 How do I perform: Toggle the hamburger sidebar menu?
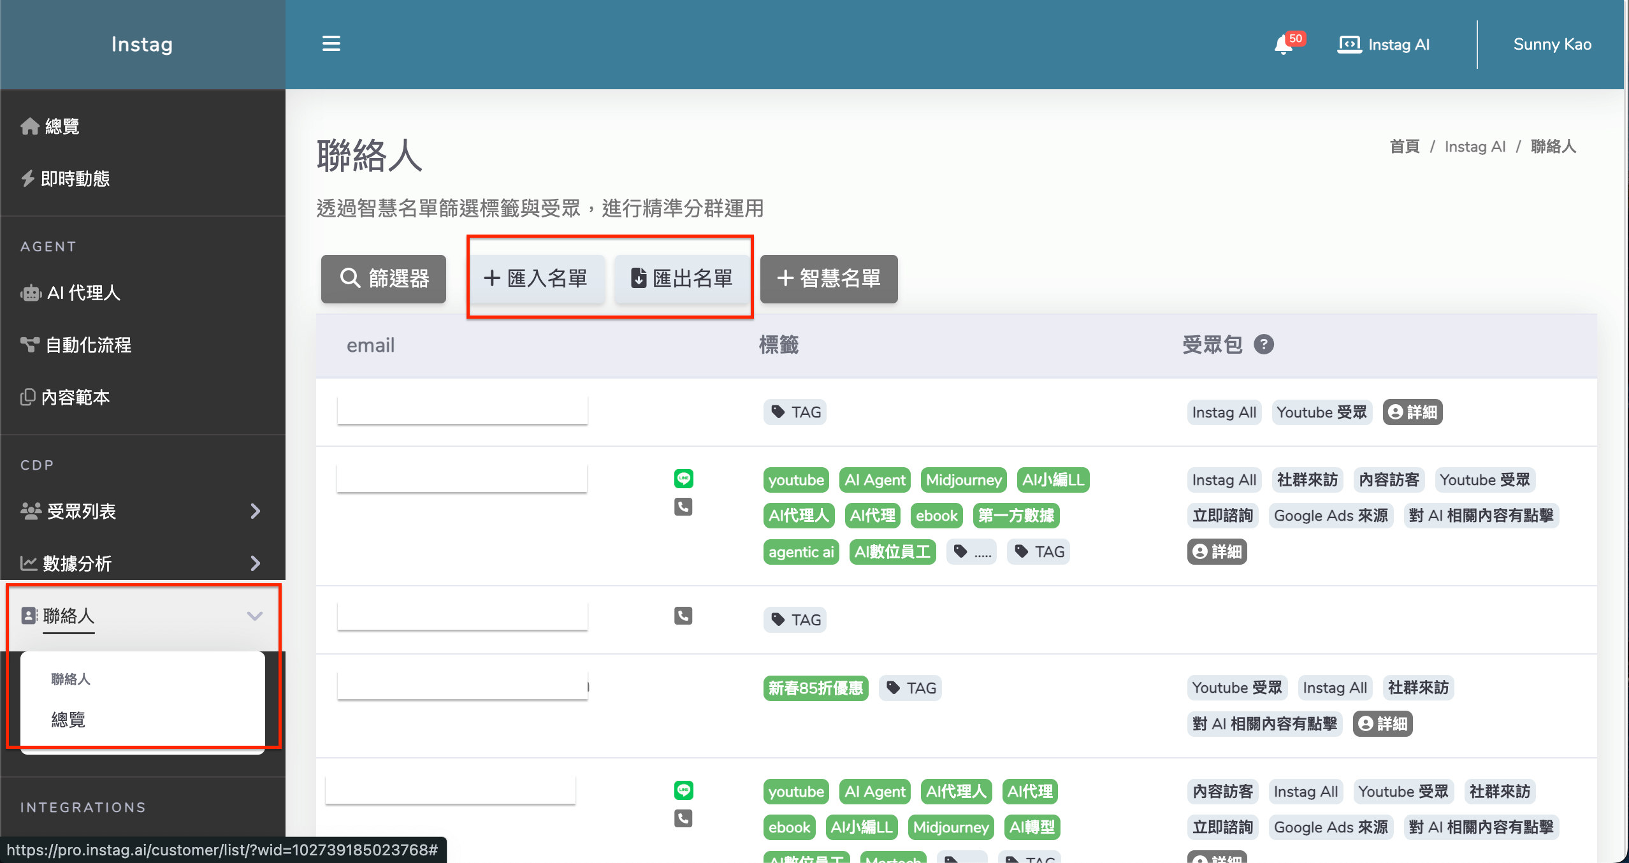(331, 44)
